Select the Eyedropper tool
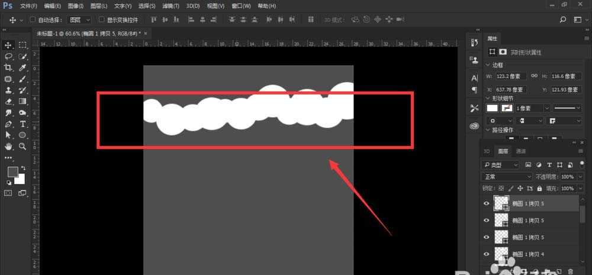This screenshot has width=592, height=275. pyautogui.click(x=22, y=68)
